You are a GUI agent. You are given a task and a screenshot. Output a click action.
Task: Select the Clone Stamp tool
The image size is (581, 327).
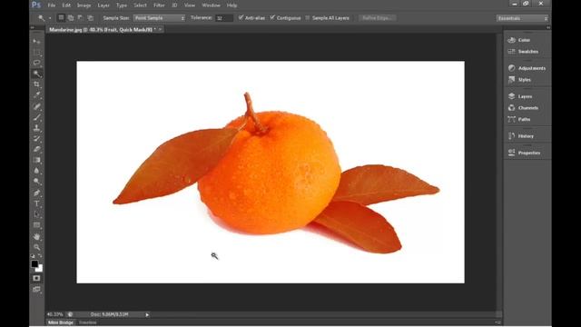coord(36,128)
